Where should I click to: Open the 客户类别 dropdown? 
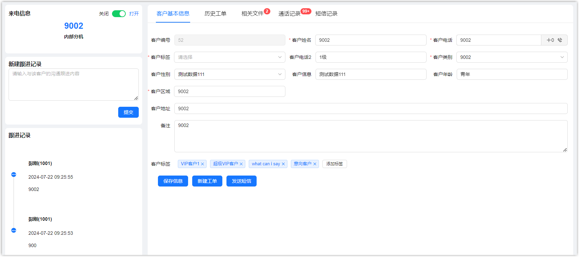(x=512, y=57)
